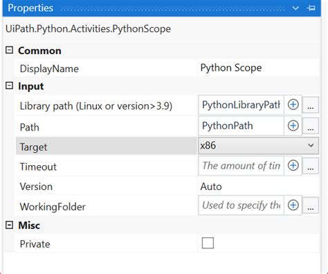The width and height of the screenshot is (328, 274).
Task: Open expression editor plus icon for Library path
Action: point(293,105)
